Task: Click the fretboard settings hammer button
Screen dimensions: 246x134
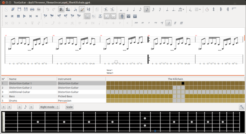Action: tap(242, 107)
